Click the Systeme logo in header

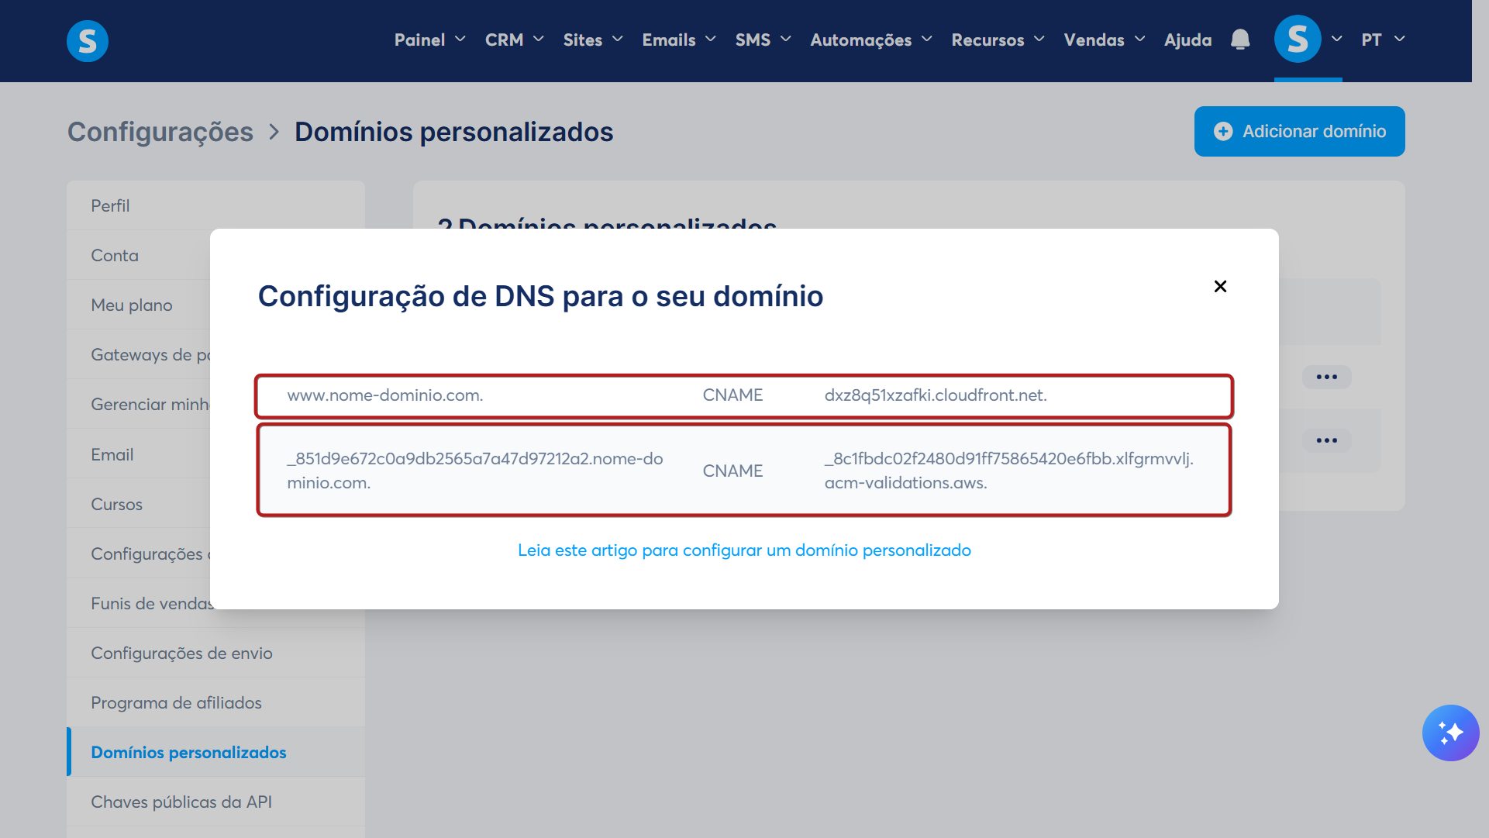point(87,40)
